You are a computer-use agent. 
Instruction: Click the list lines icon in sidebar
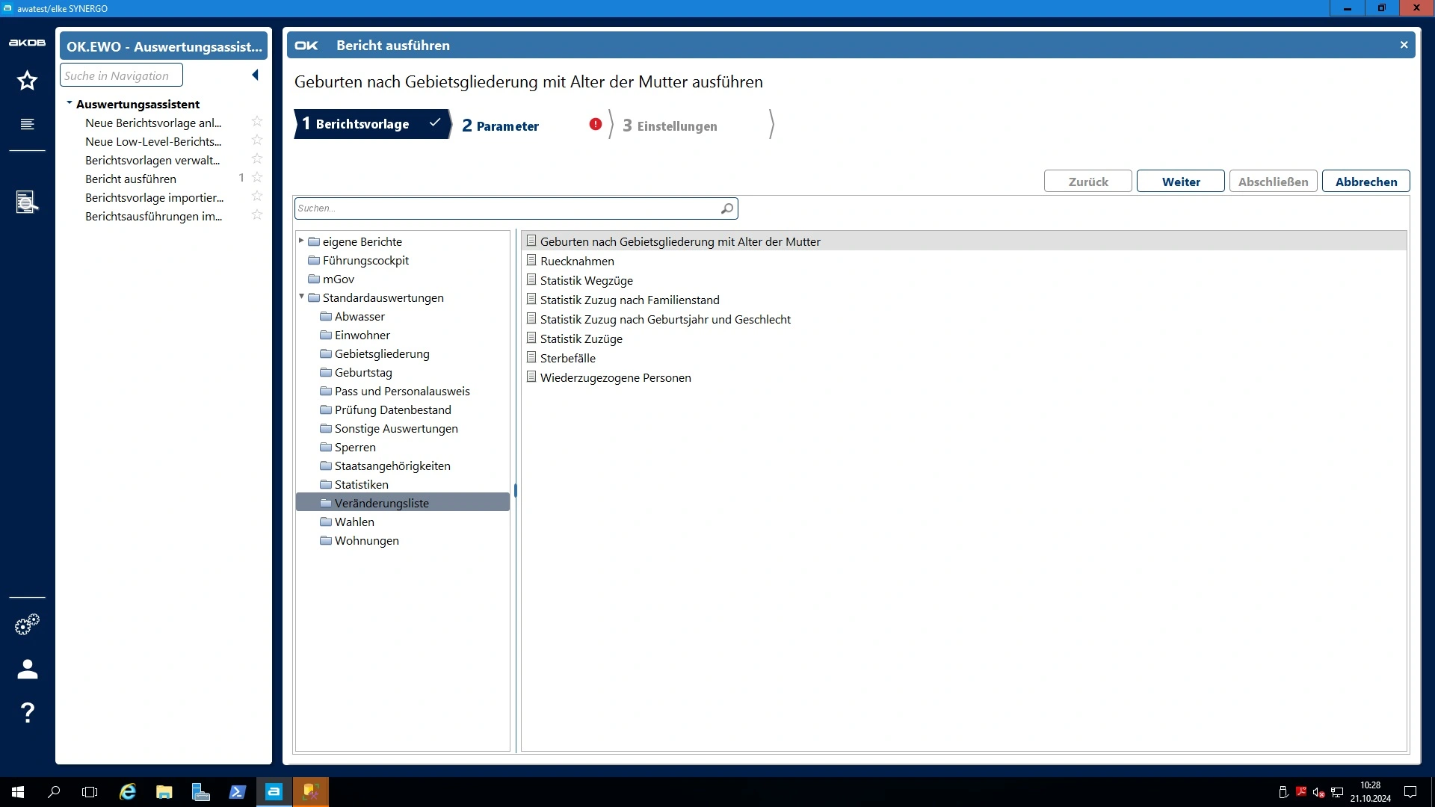pos(28,124)
